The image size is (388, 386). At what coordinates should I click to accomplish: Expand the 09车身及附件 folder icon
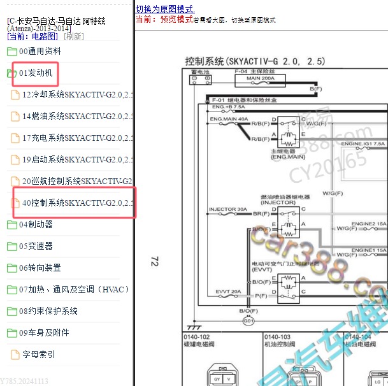pos(12,333)
